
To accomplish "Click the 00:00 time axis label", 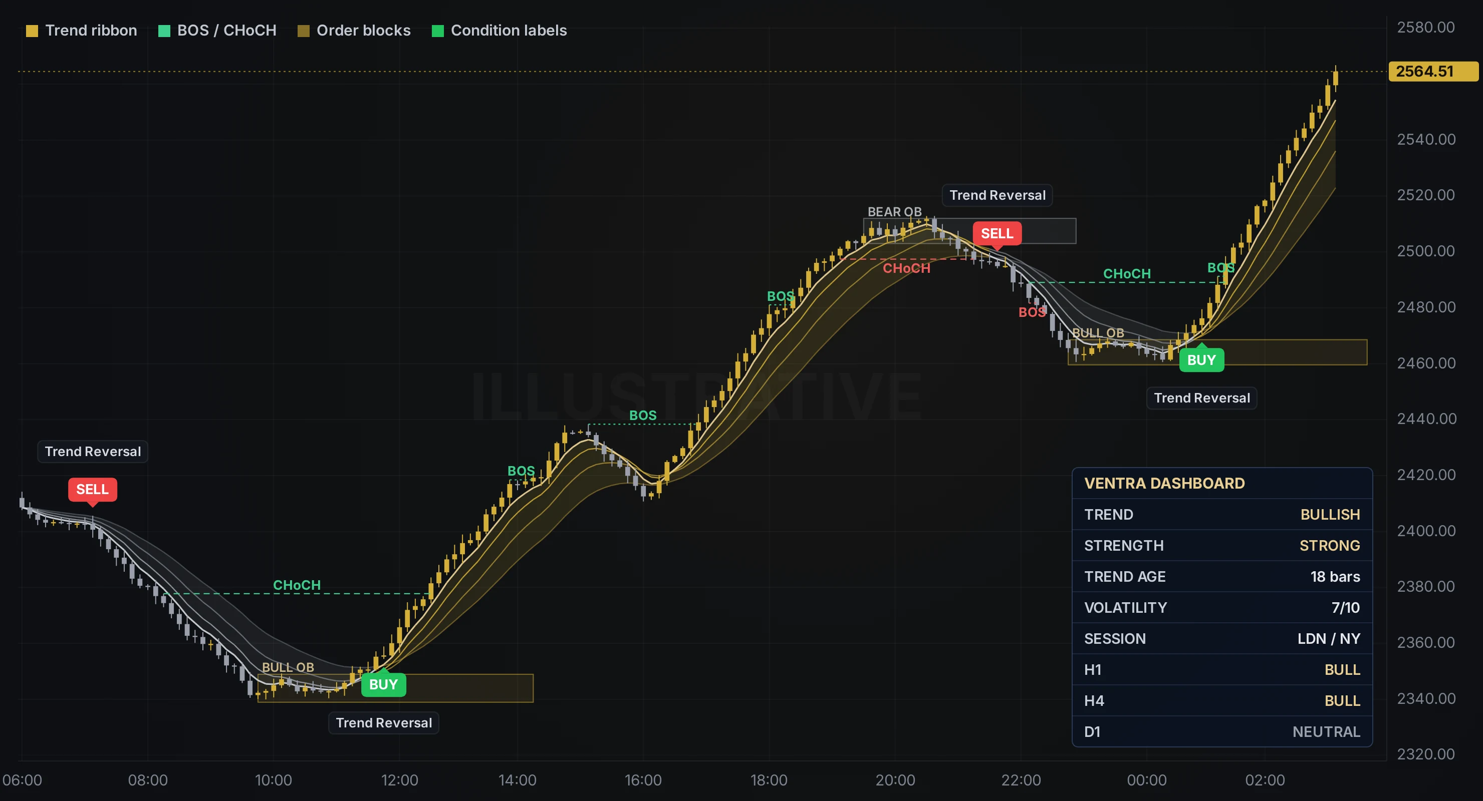I will tap(1147, 780).
